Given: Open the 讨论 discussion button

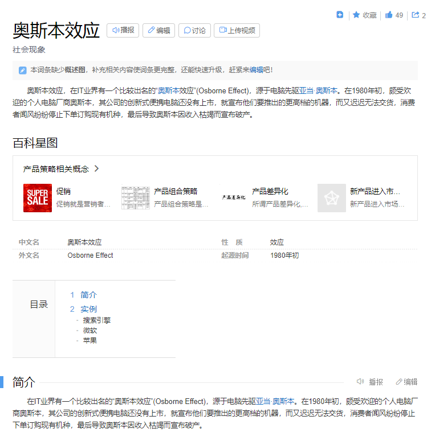Looking at the screenshot, I should coord(194,30).
